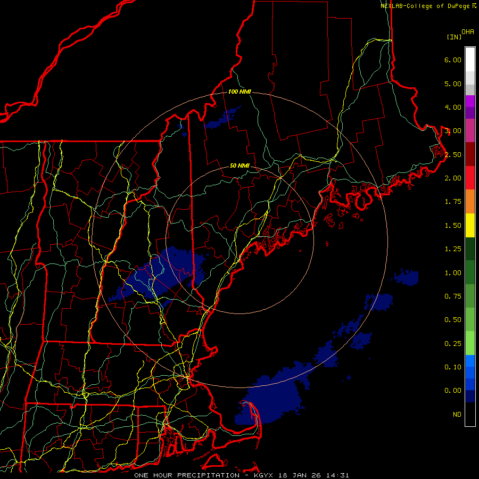479x479 pixels.
Task: Click the yellow 1.50 legend color swatch
Action: click(x=470, y=225)
